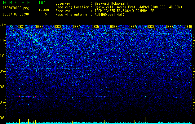Click the kHz axis unit label
Image resolution: width=195 pixels, height=124 pixels.
(3, 25)
